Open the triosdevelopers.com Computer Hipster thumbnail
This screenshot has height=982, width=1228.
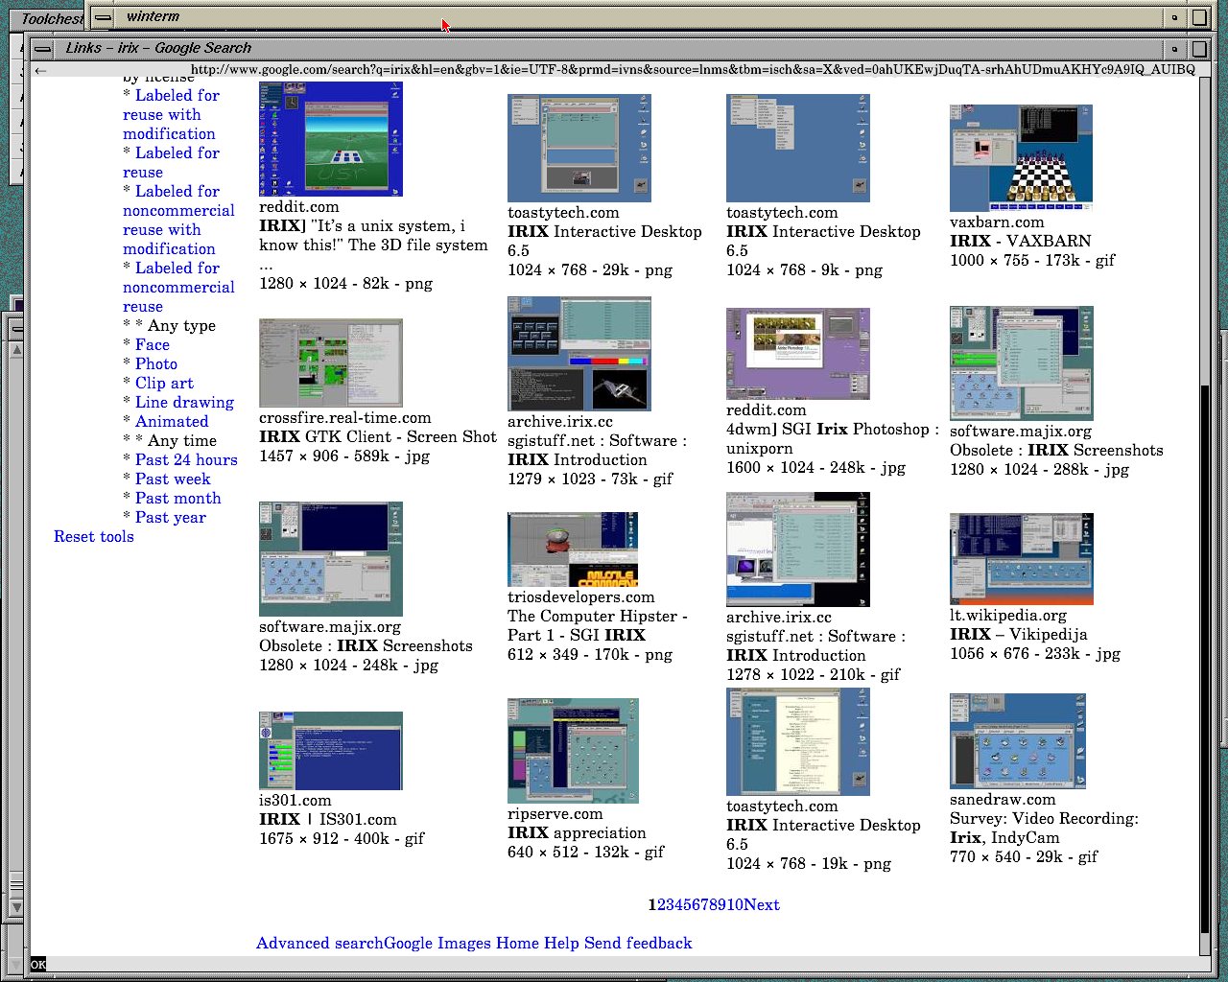click(572, 549)
